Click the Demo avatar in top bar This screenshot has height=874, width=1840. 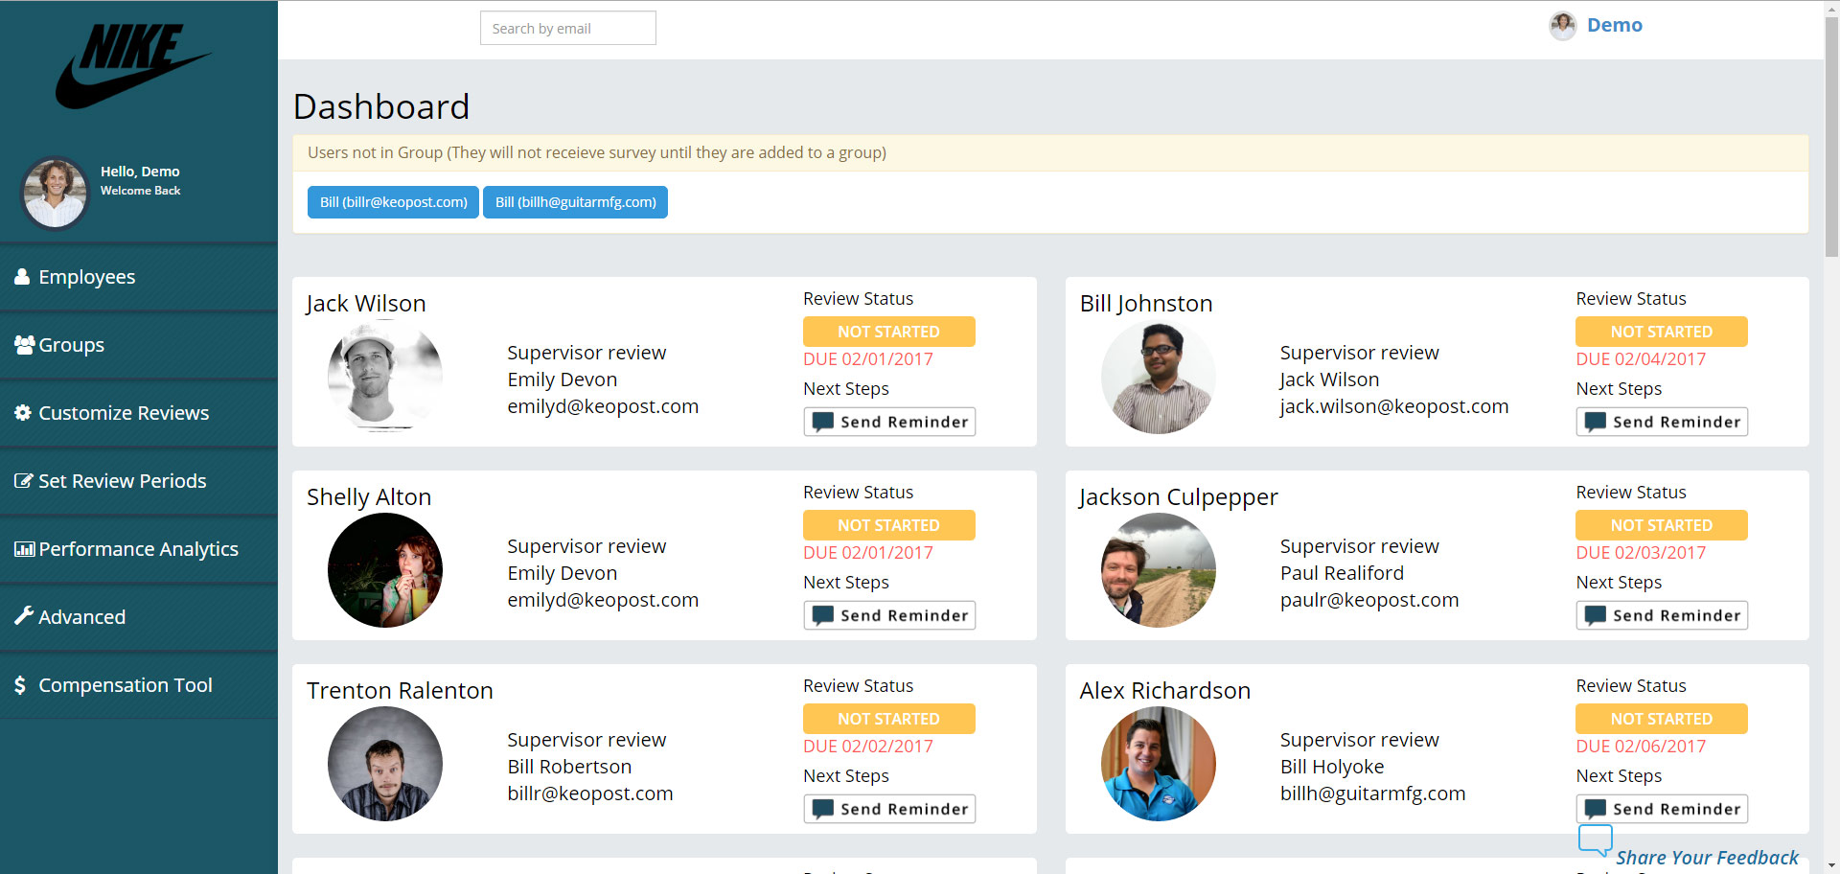coord(1562,26)
